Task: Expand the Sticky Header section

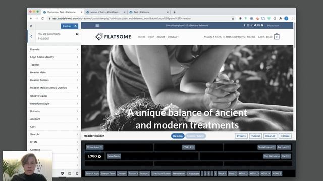Action: point(54,96)
